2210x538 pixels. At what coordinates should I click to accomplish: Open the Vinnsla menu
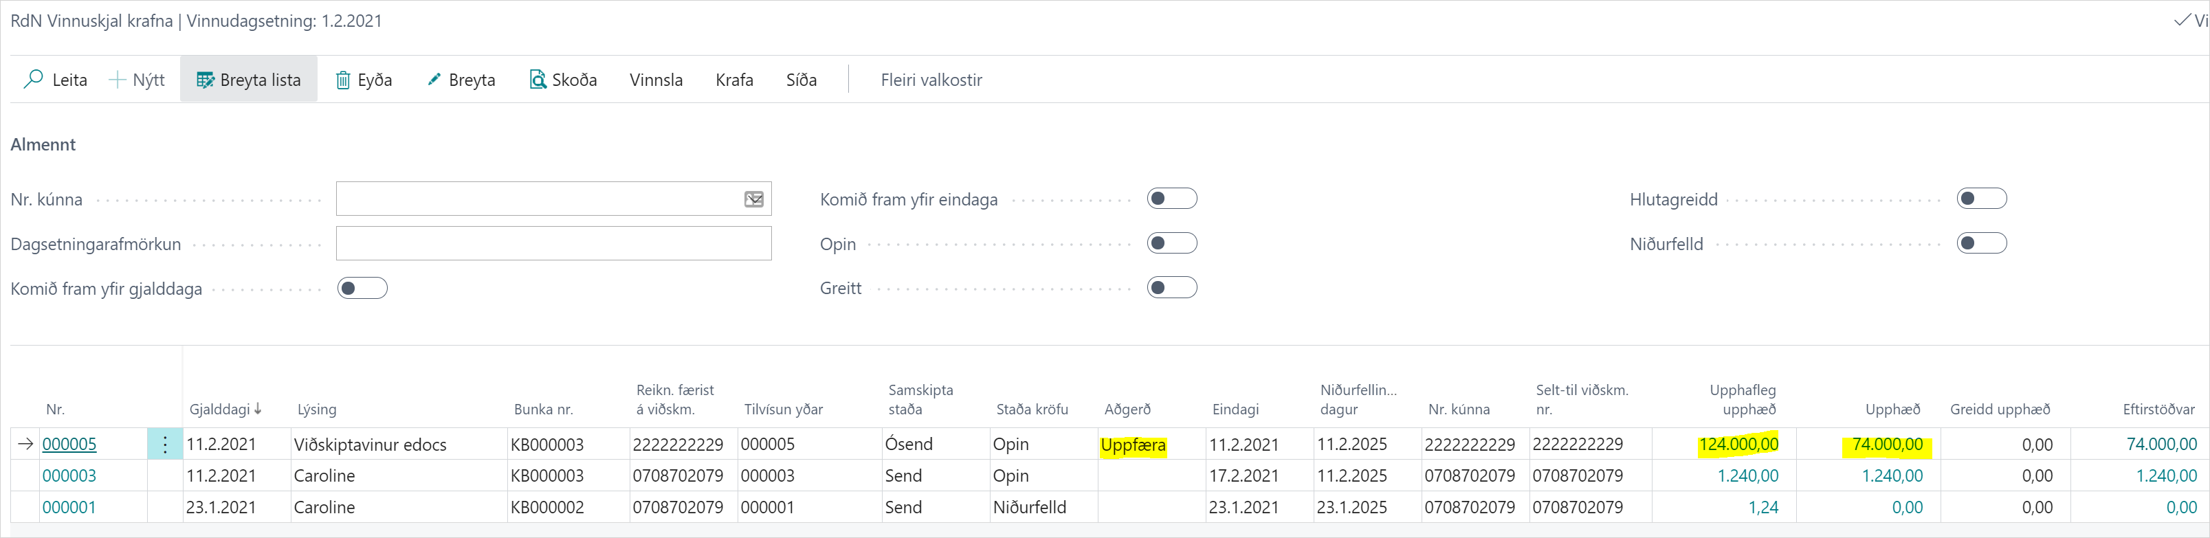656,80
